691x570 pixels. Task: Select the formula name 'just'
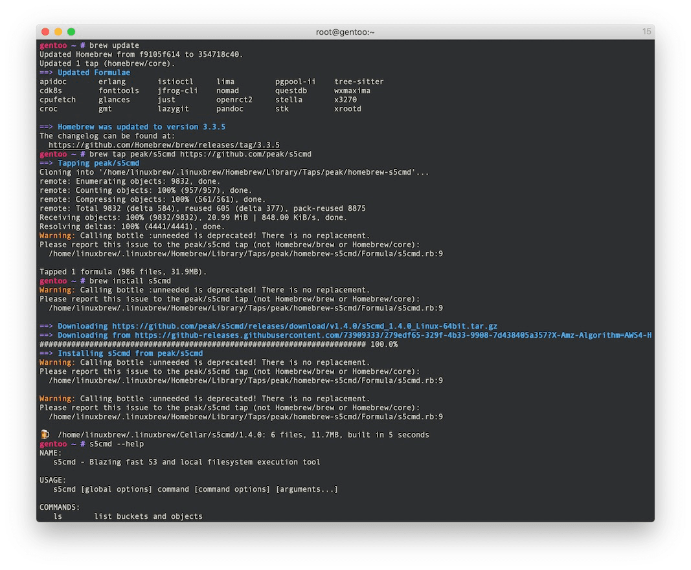[x=166, y=100]
